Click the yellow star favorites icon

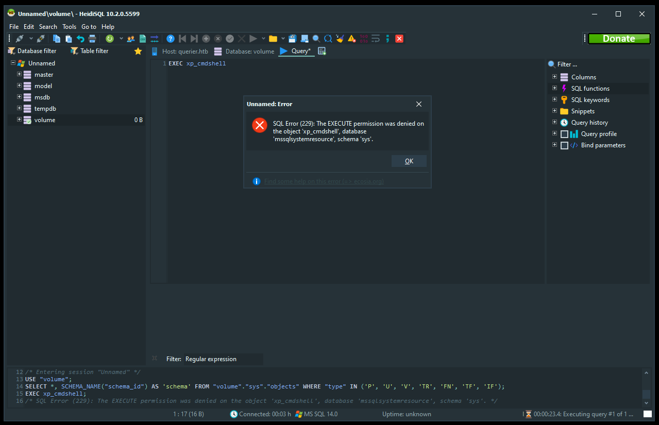pos(138,51)
